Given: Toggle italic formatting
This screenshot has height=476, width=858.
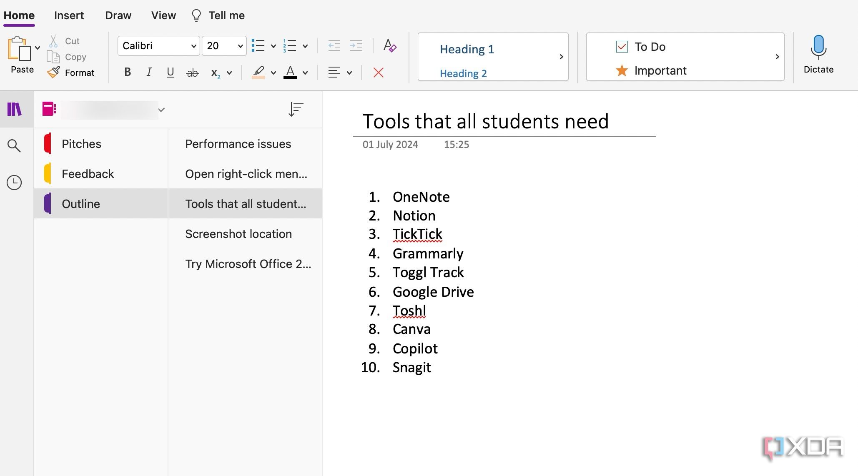Looking at the screenshot, I should click(x=149, y=72).
